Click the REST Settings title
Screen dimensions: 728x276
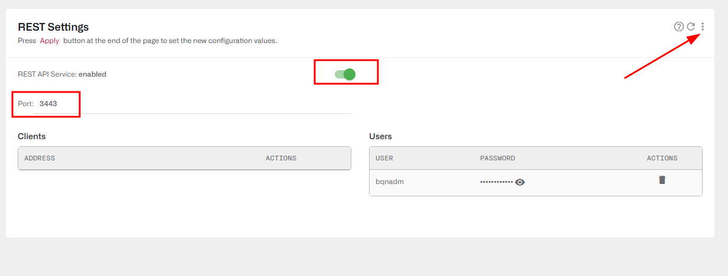53,27
